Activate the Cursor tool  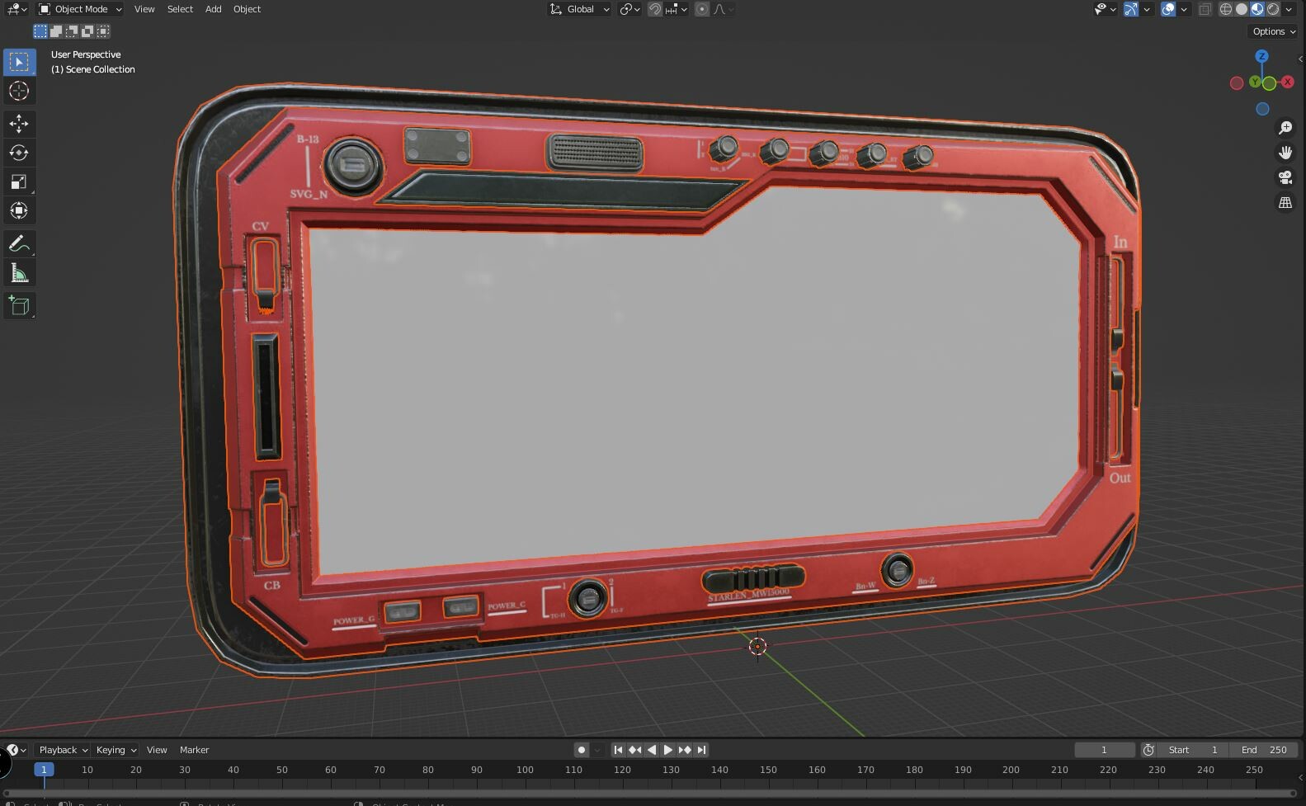point(19,91)
